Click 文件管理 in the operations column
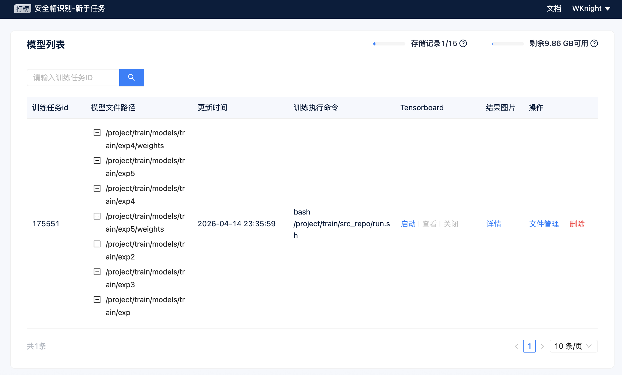The width and height of the screenshot is (622, 375). [543, 224]
